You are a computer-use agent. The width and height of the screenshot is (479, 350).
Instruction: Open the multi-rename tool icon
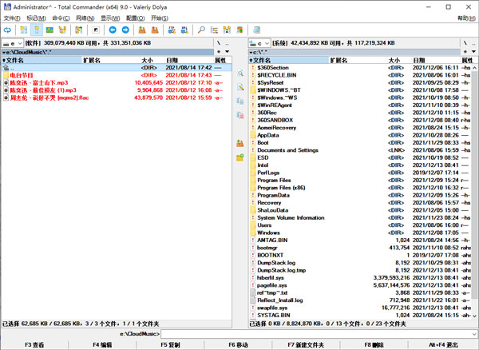[214, 30]
